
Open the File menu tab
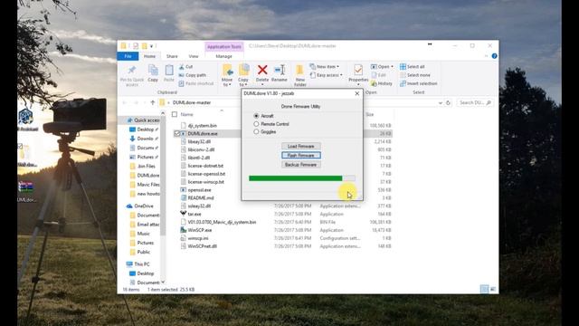128,56
